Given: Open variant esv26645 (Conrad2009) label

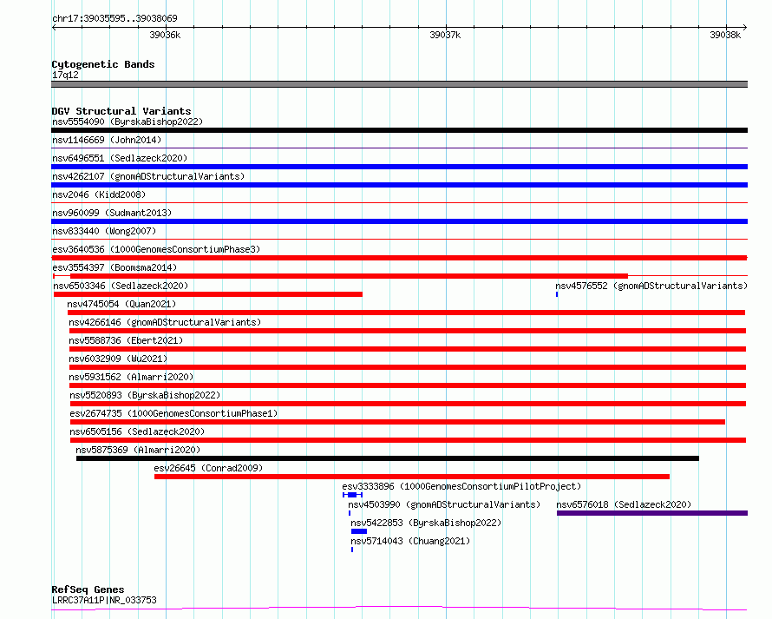Looking at the screenshot, I should pyautogui.click(x=208, y=468).
